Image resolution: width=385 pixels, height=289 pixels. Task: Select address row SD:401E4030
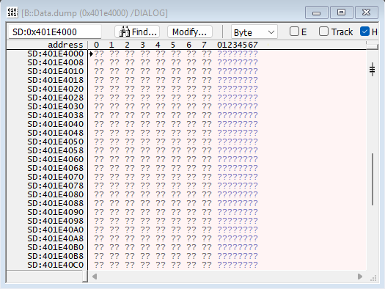(x=56, y=106)
